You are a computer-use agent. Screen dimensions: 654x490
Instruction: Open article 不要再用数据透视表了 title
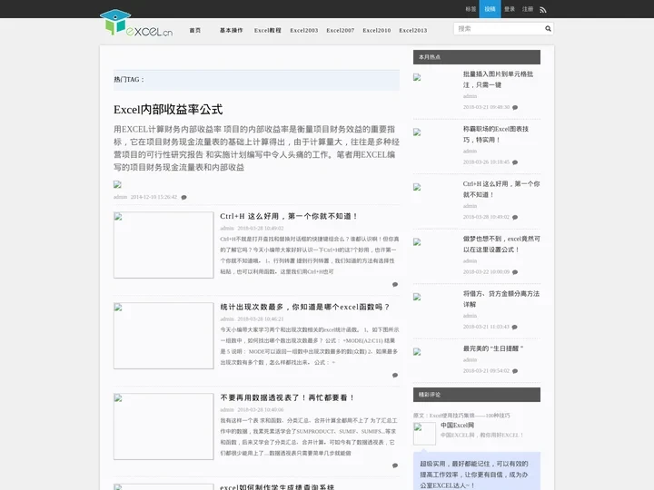click(x=287, y=398)
